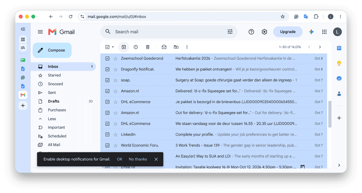This screenshot has height=193, width=362.
Task: Hide side panel chevron at bottom right
Action: pyautogui.click(x=339, y=165)
